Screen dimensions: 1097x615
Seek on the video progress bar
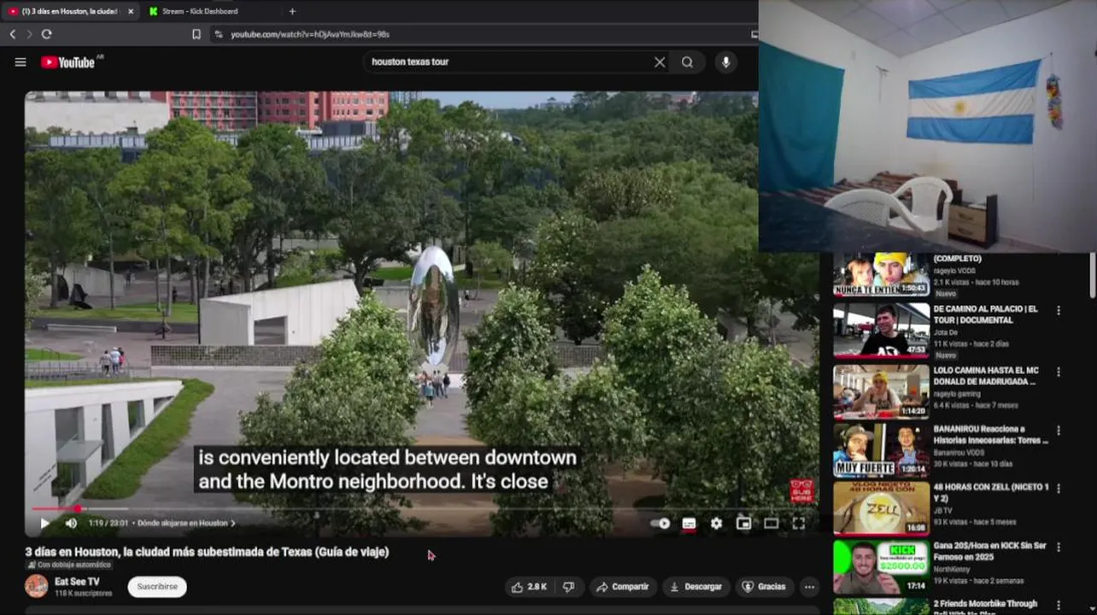click(421, 509)
